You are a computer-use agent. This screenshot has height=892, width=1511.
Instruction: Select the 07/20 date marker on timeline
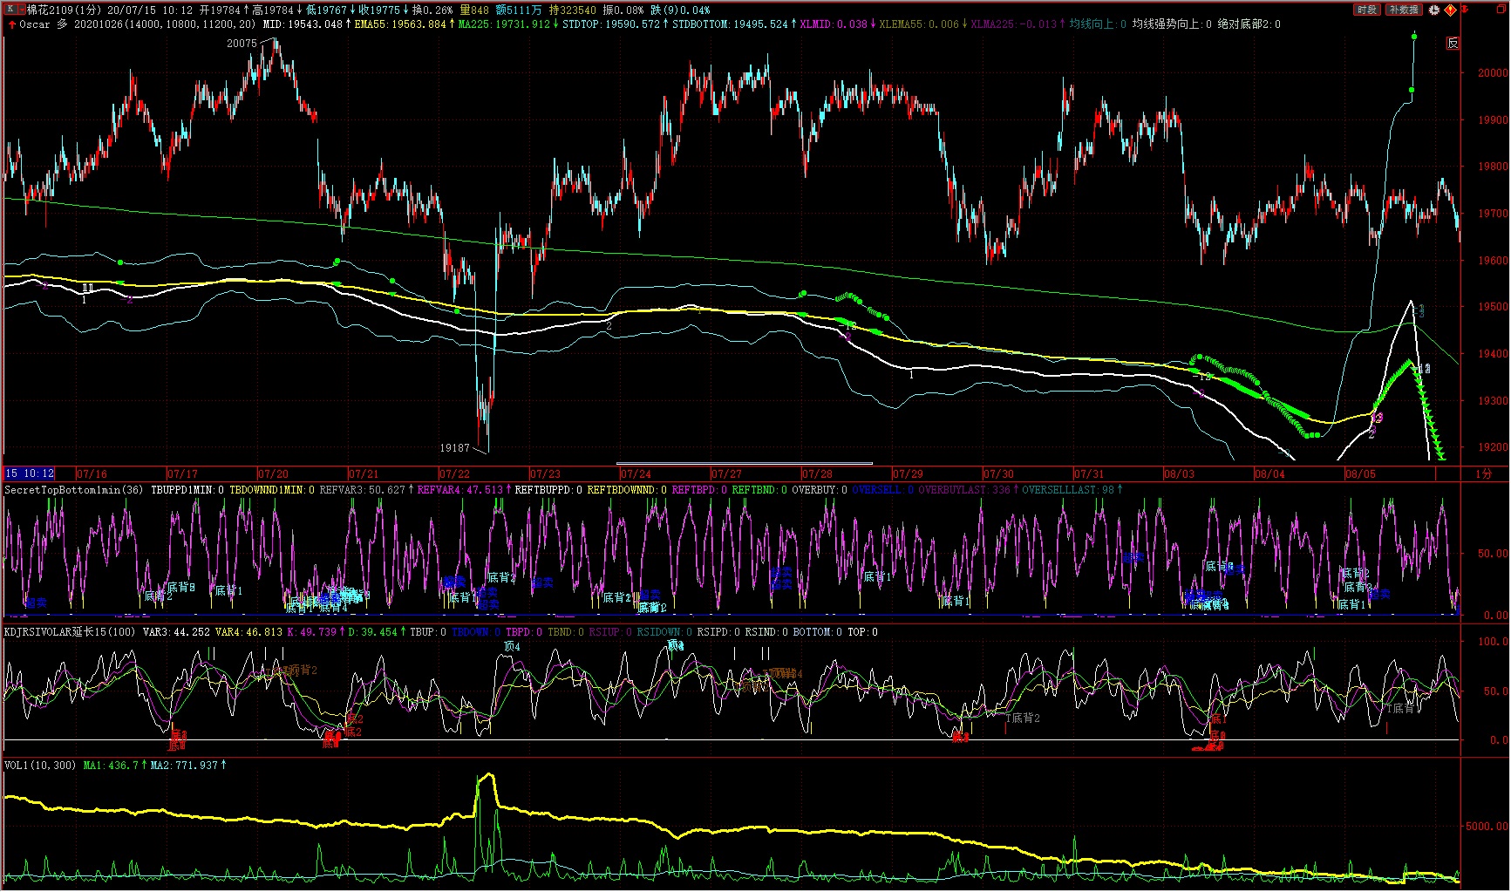click(273, 474)
